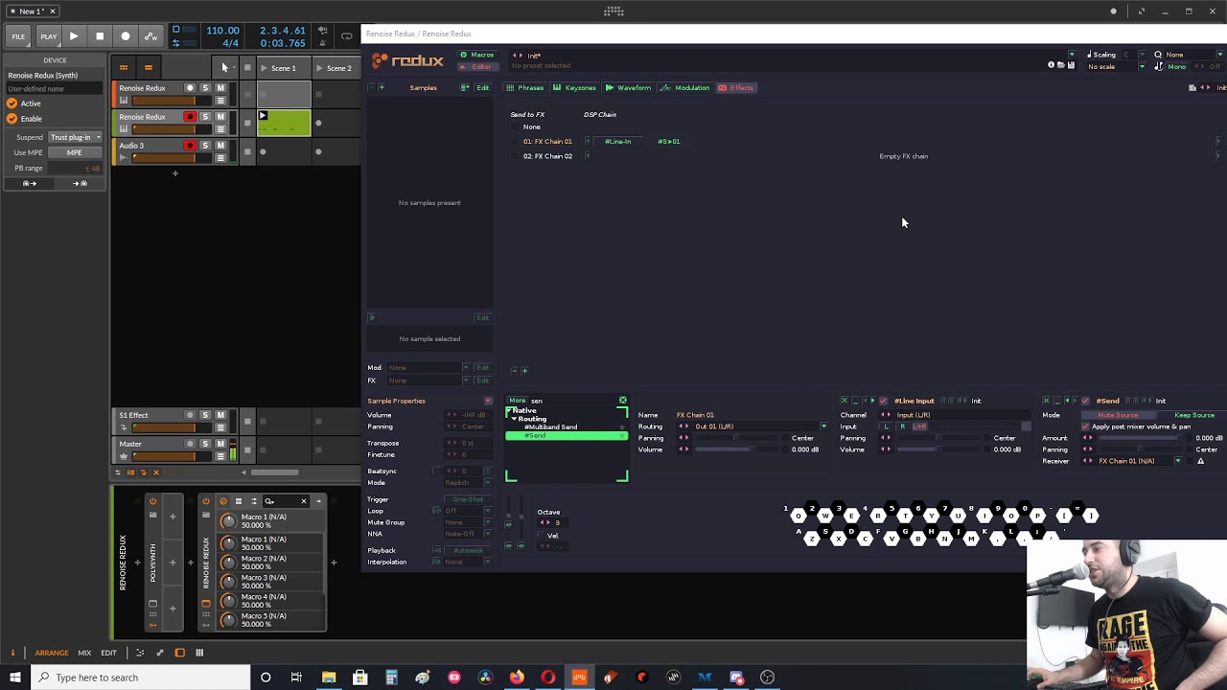Open the Modulation tab
Viewport: 1227px width, 690px height.
[686, 88]
